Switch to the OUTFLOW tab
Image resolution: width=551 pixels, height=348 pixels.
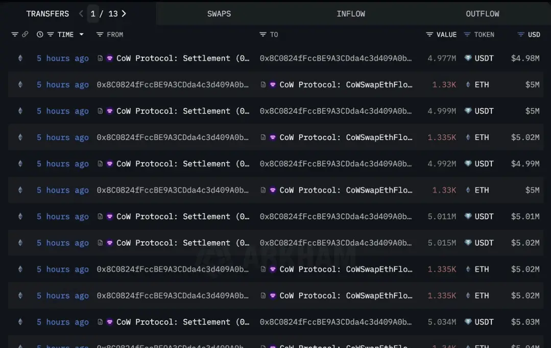pyautogui.click(x=483, y=14)
